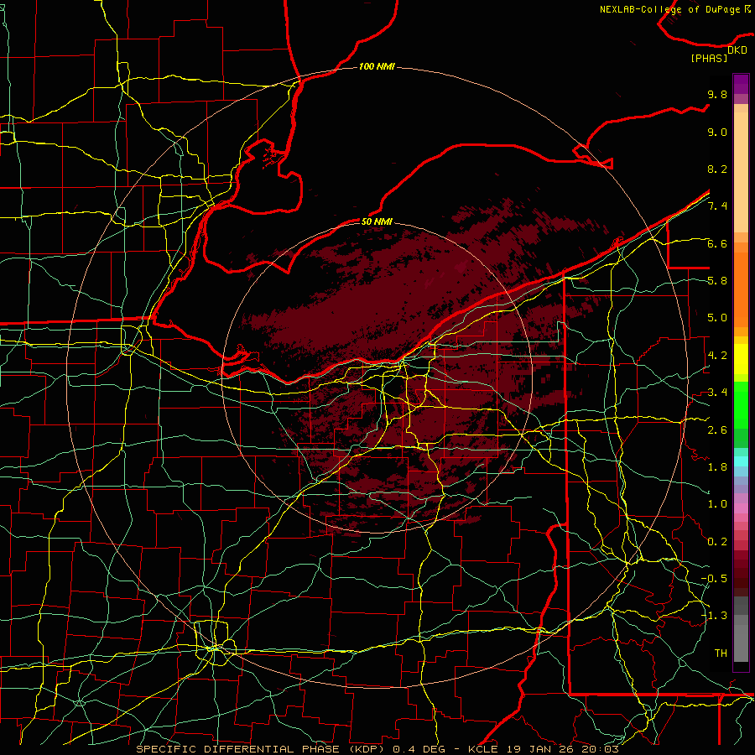Viewport: 755px width, 755px height.
Task: Select the 5.0 legend value
Action: tap(717, 318)
